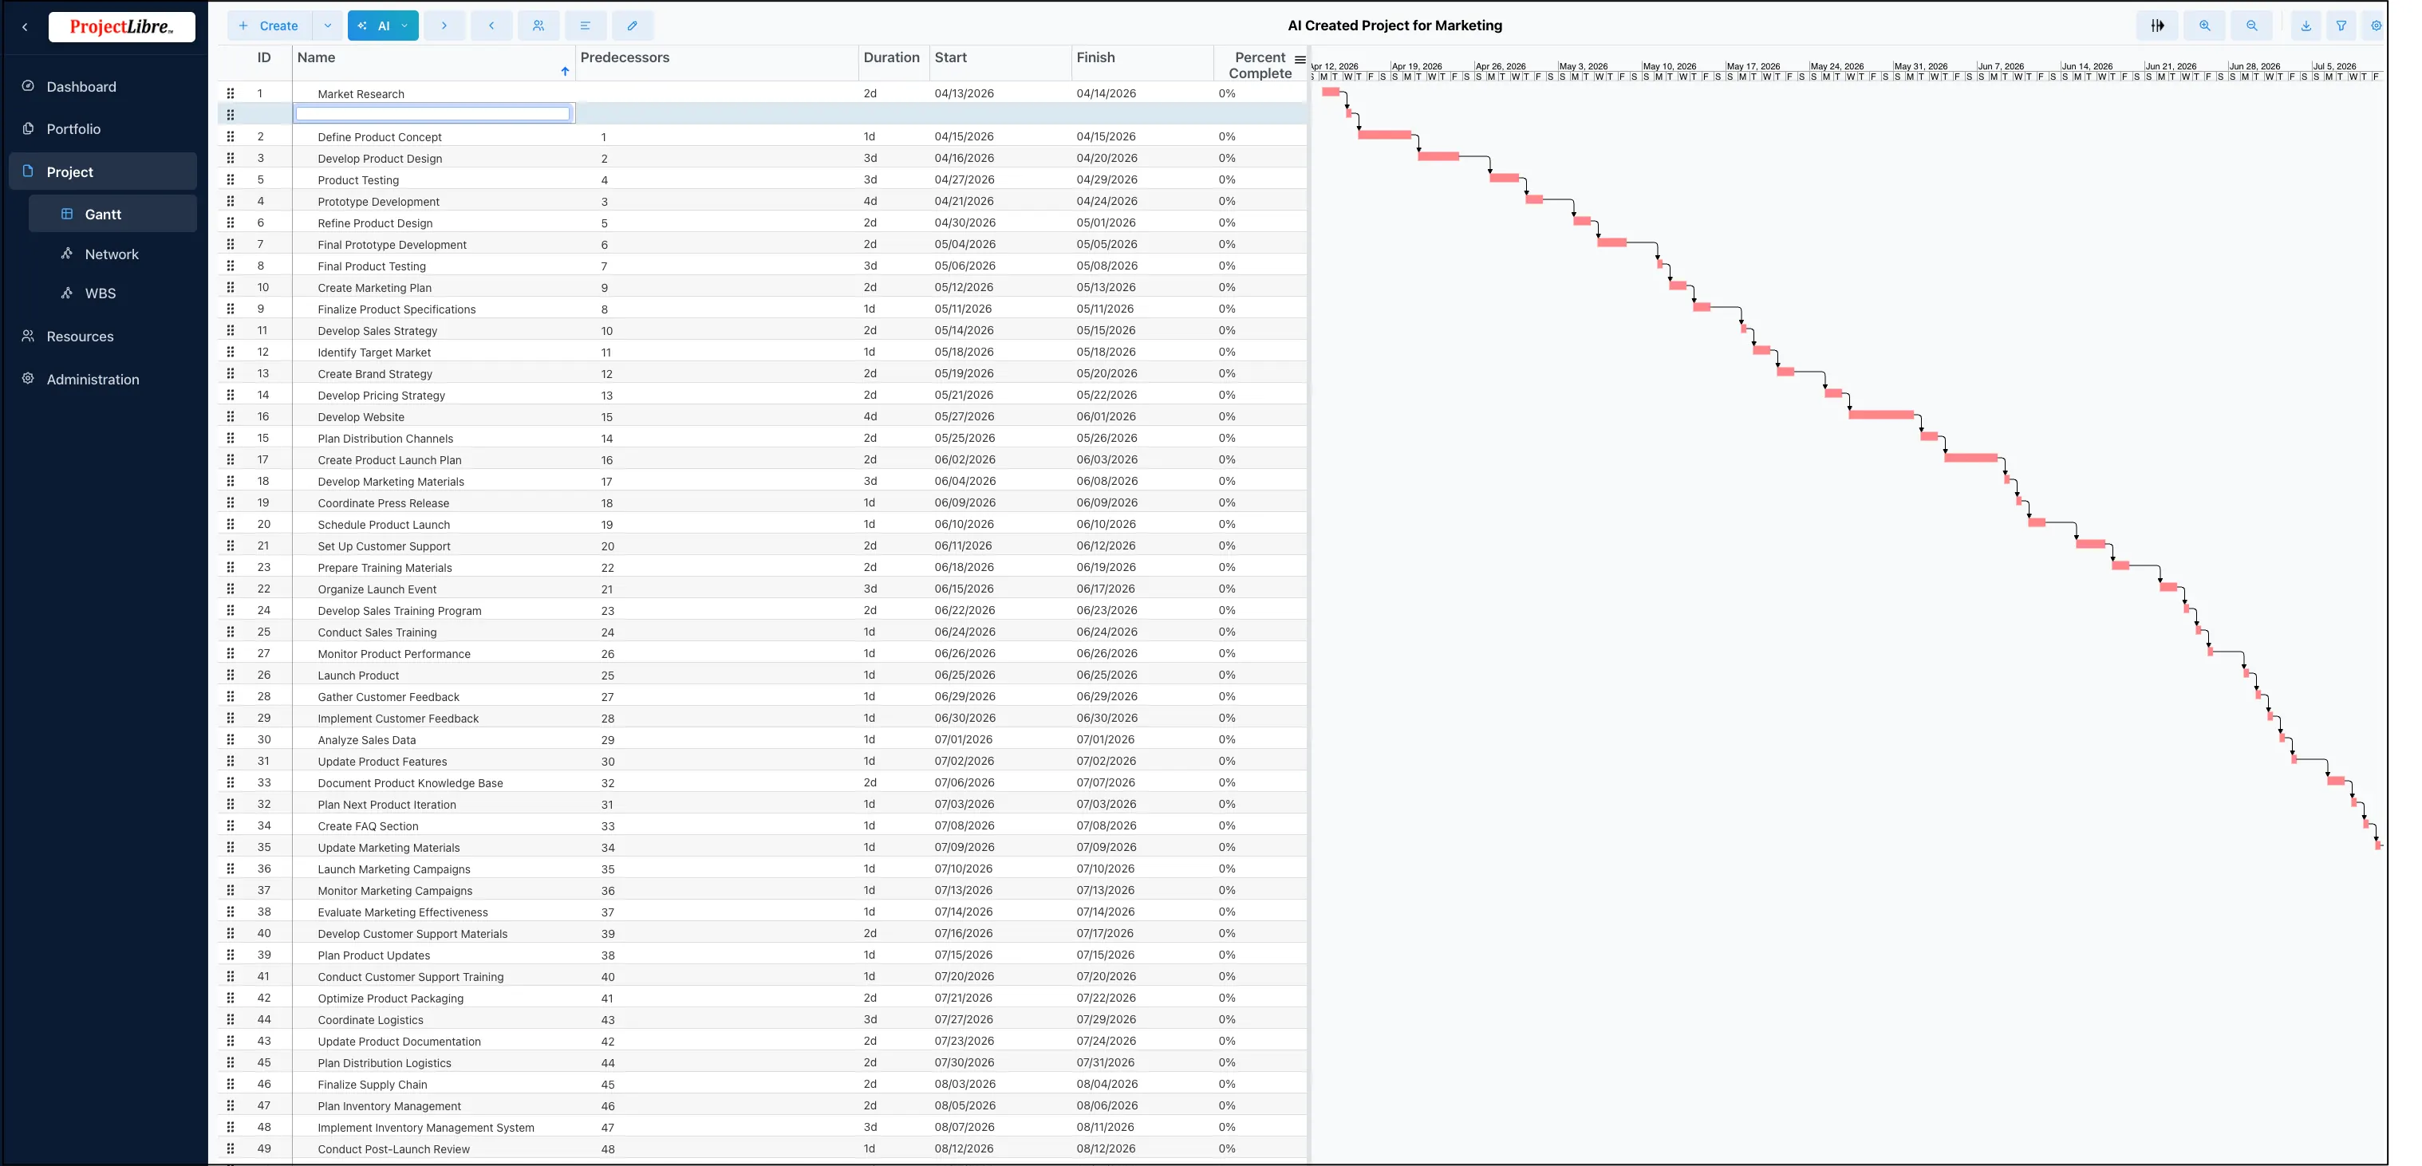The image size is (2422, 1166).
Task: Go to Portfolio in sidebar
Action: coord(73,129)
